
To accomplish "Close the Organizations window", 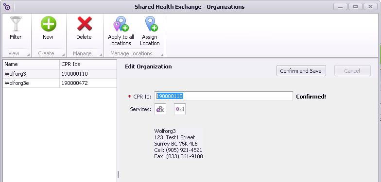I will coord(370,7).
